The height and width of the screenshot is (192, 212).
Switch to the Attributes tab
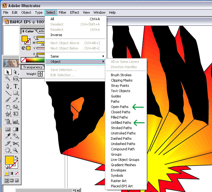pyautogui.click(x=41, y=31)
